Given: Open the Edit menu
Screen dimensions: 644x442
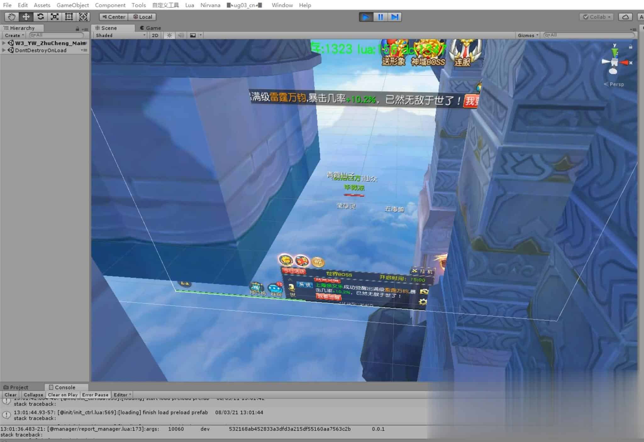Looking at the screenshot, I should point(23,5).
